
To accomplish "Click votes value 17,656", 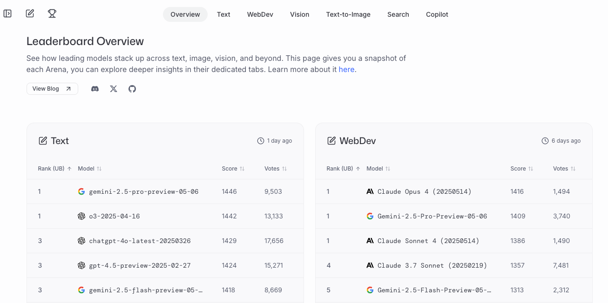I will pyautogui.click(x=274, y=241).
